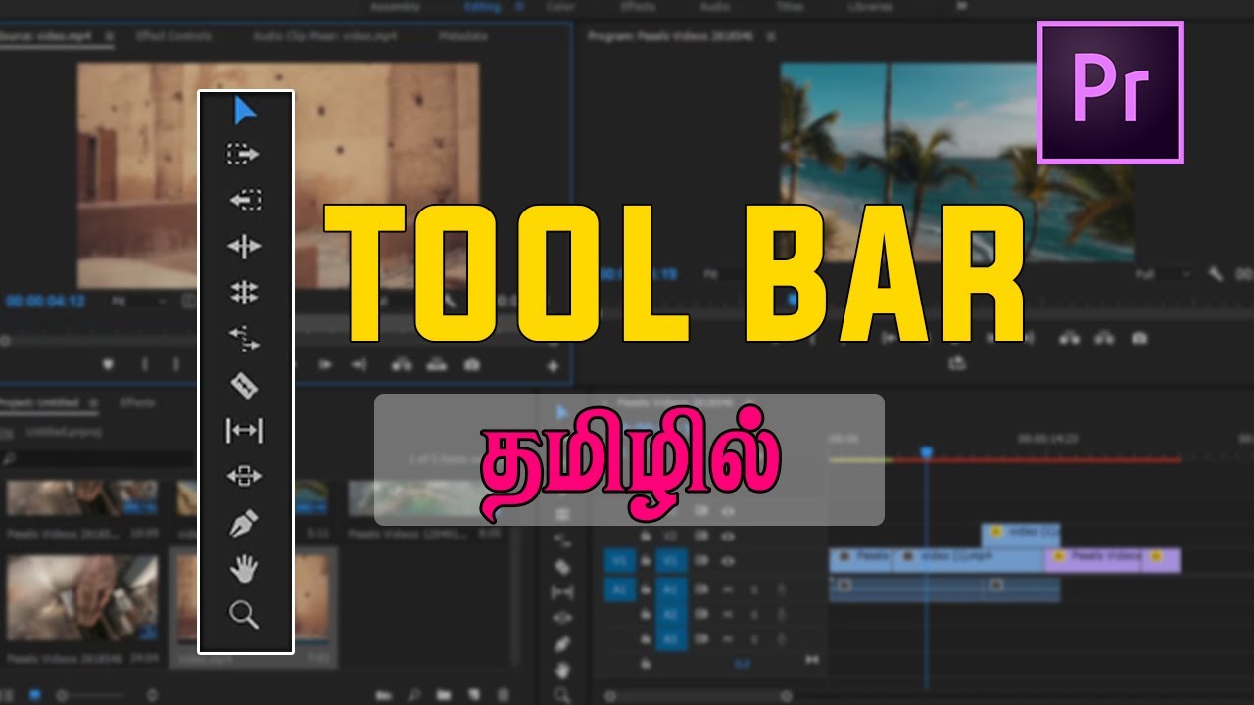Open the Program panel tab menu

770,35
